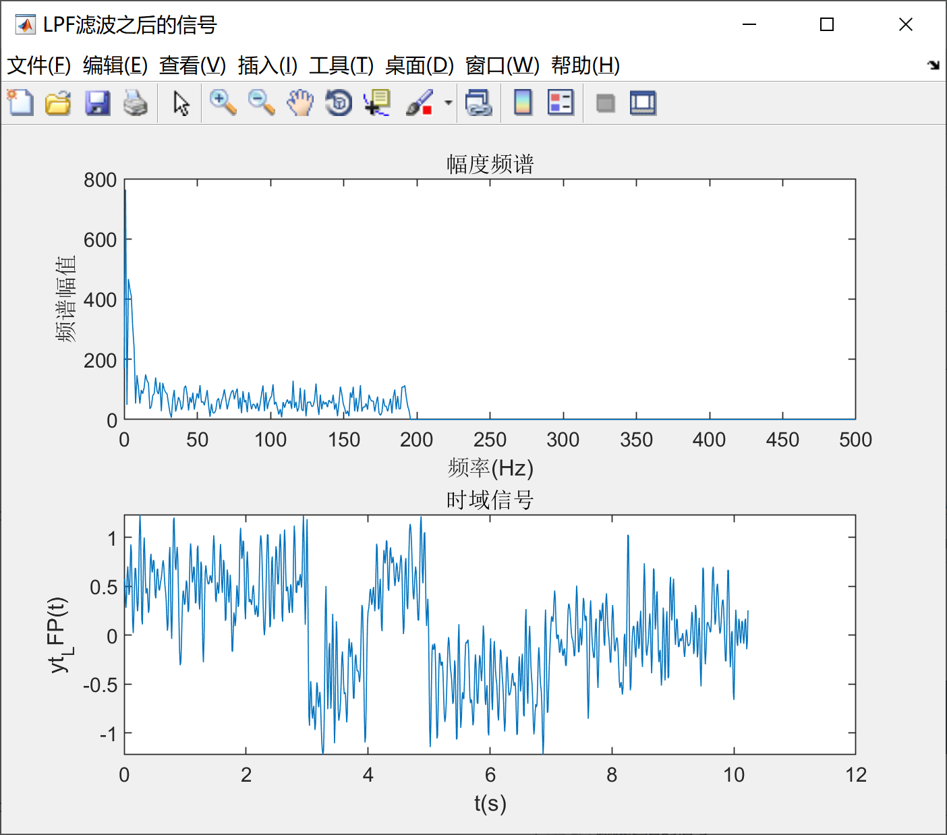This screenshot has height=835, width=947.
Task: Click the t(s) x-axis label
Action: [490, 803]
